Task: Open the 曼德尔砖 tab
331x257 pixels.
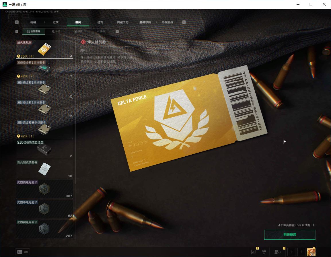Action: (x=145, y=22)
